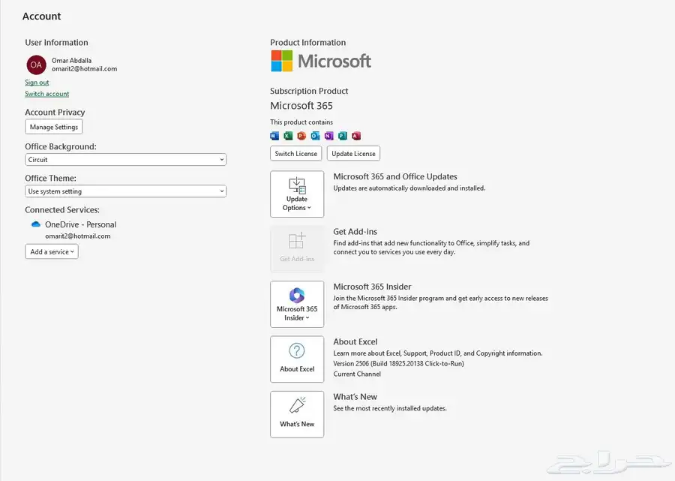
Task: Click 'See the most recently installed updates' text
Action: point(390,408)
